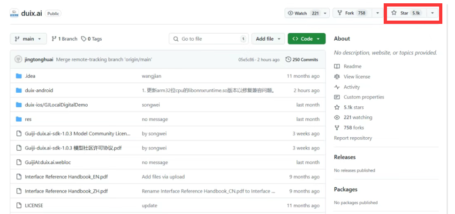Open the 1 Branch link

[64, 39]
